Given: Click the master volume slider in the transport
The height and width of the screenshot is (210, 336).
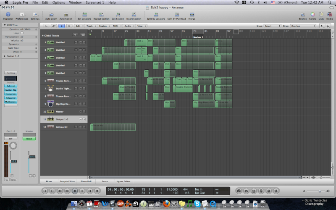Looking at the screenshot, I should click(316, 191).
